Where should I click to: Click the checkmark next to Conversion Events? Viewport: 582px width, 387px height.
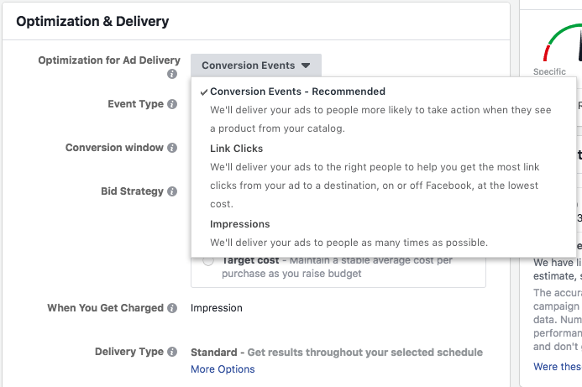click(x=204, y=92)
